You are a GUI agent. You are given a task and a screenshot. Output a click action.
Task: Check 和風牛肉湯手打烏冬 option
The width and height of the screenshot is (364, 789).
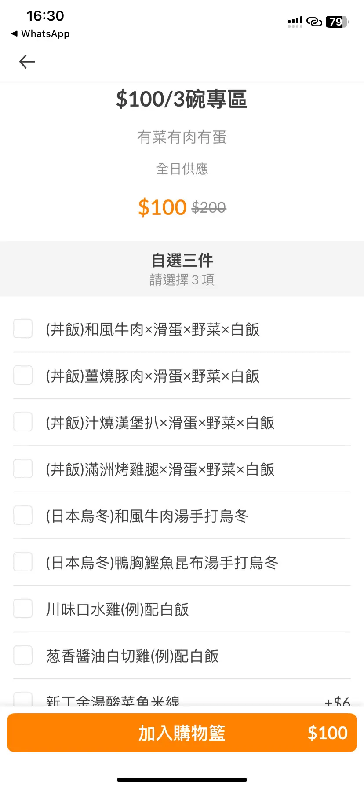coord(23,516)
